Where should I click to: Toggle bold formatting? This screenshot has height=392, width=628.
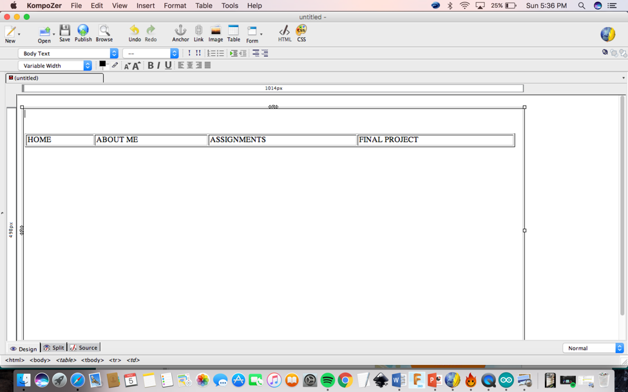pos(151,65)
